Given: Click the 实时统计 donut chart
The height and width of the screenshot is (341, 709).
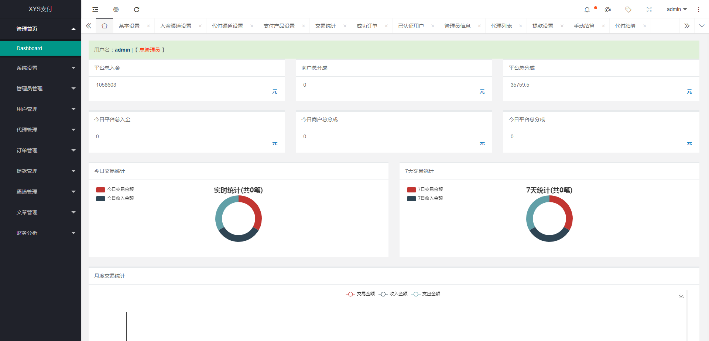Looking at the screenshot, I should [239, 219].
